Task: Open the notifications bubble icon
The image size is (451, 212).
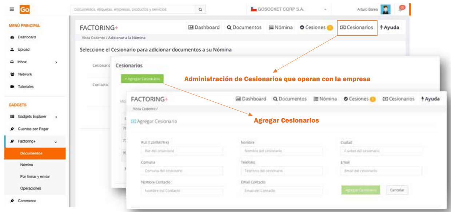Action: [402, 9]
